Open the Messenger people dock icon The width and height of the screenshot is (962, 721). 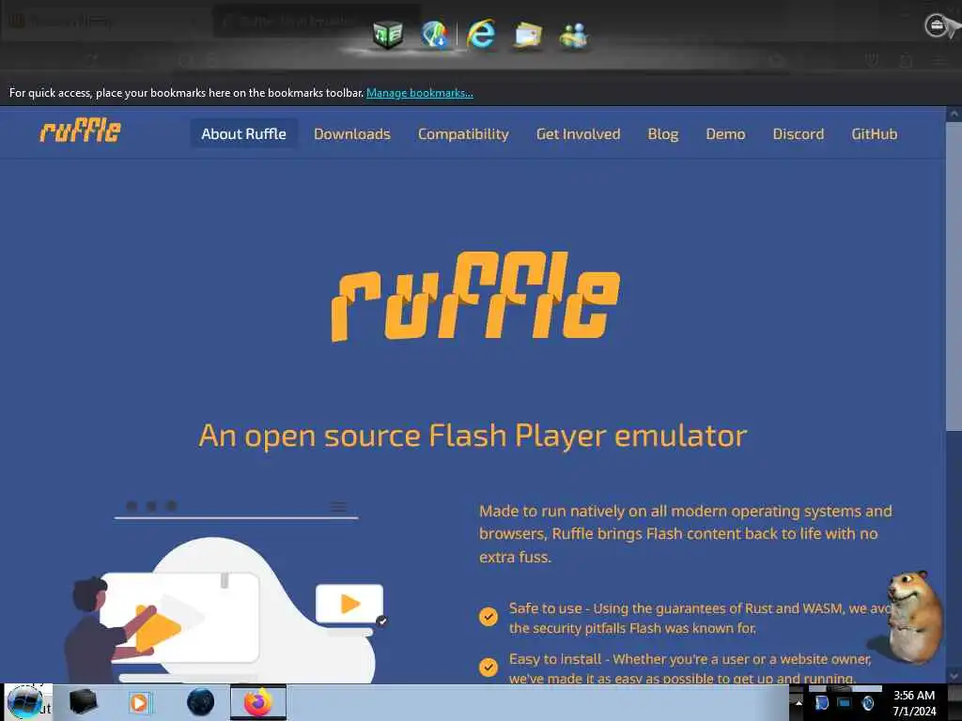coord(574,36)
